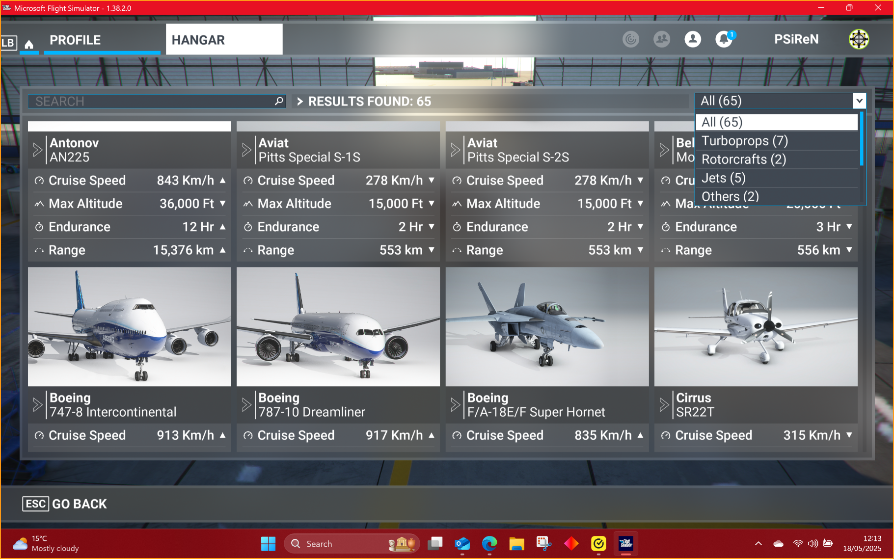Open Task View on taskbar
Viewport: 894px width, 559px height.
[435, 544]
